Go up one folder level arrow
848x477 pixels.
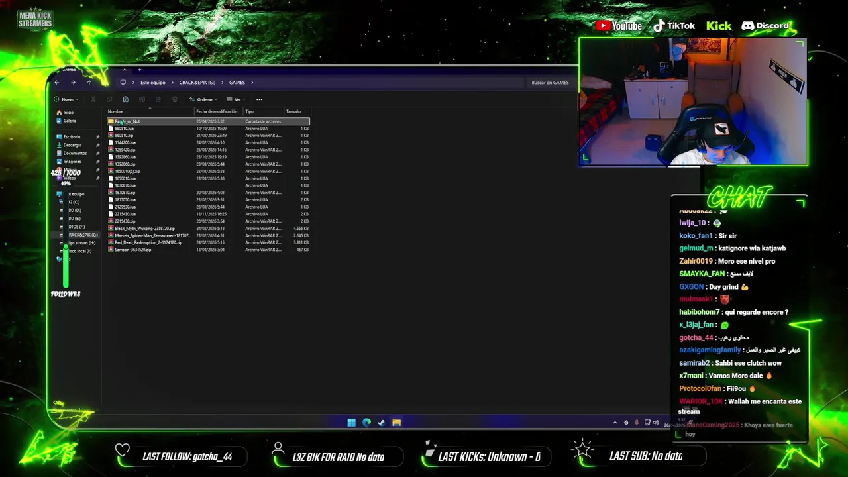89,83
